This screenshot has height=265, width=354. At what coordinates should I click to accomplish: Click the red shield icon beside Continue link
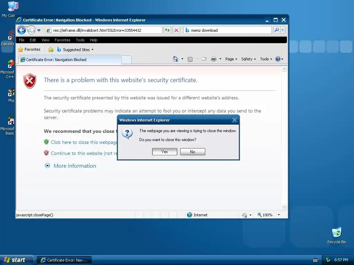pyautogui.click(x=46, y=153)
